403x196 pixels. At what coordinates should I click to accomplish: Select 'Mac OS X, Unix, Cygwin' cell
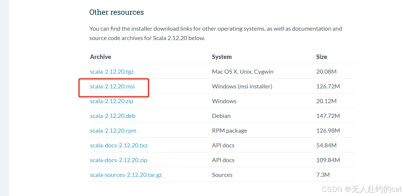point(243,72)
